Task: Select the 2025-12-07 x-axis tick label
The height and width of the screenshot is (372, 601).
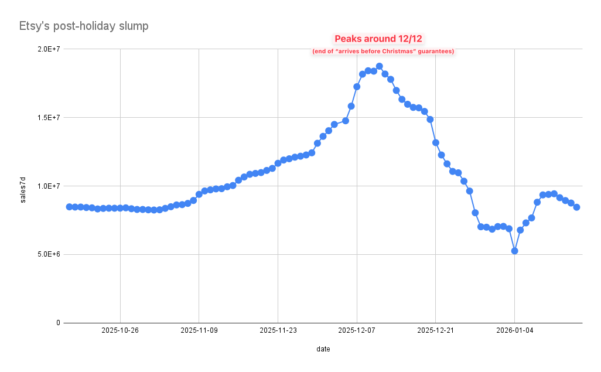Action: coord(357,331)
